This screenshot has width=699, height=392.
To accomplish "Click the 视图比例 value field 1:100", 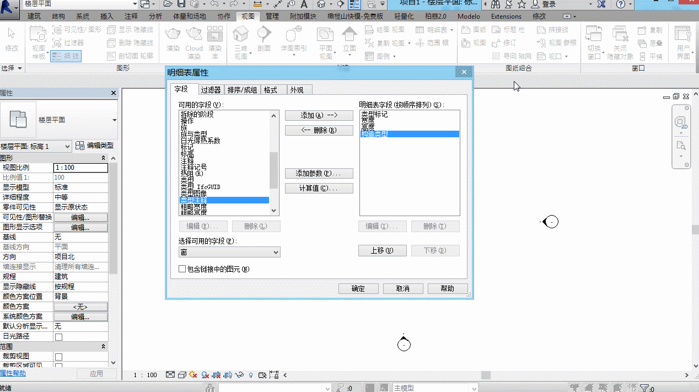I will tap(80, 168).
